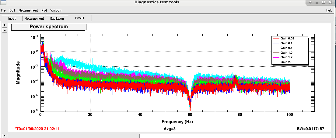Click the 80 tick on frequency axis
The image size is (336, 138).
coord(240,115)
